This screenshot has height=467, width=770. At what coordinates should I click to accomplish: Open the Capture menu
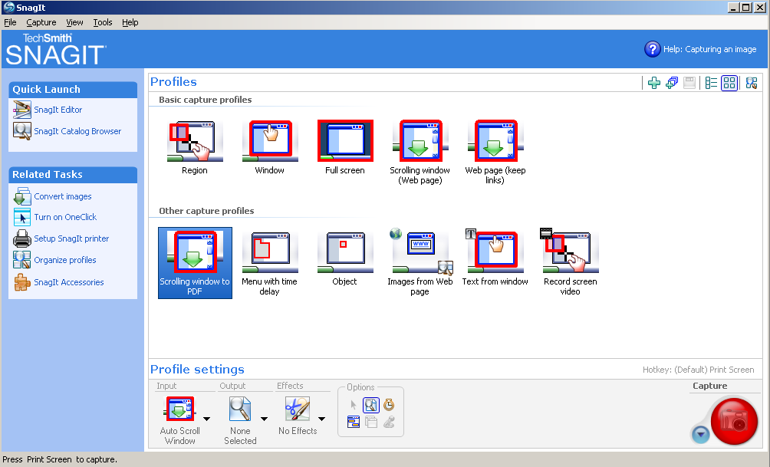(41, 22)
